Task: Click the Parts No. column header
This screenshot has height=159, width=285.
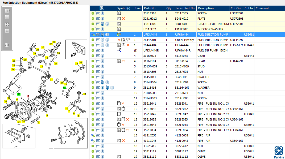Action: [154, 8]
